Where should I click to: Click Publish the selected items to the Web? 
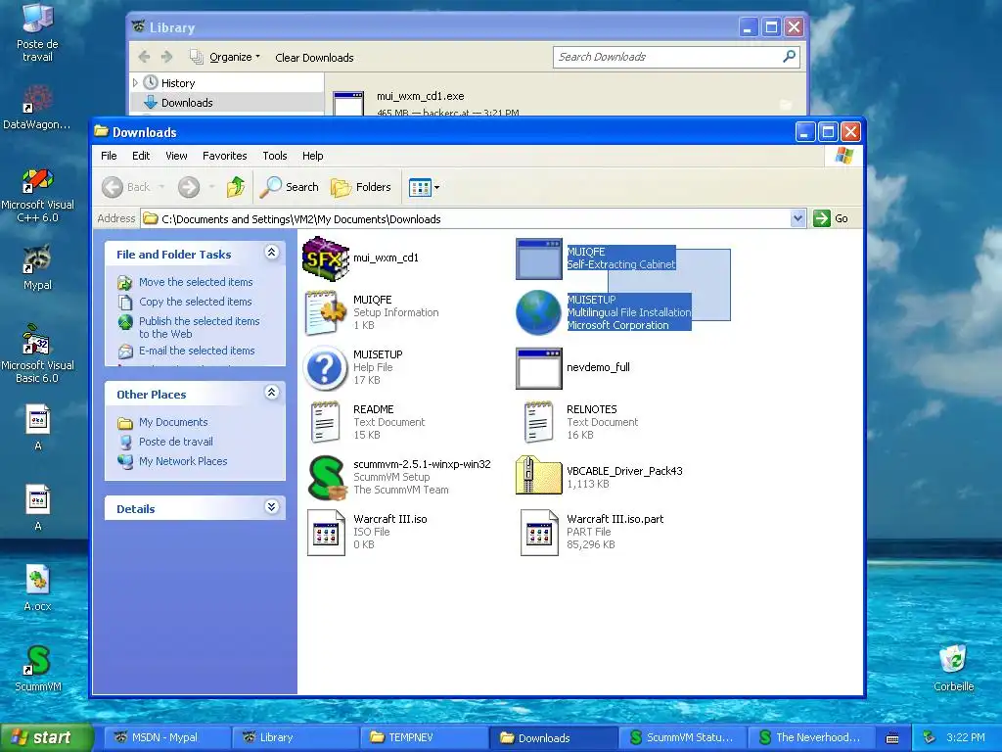pos(199,327)
